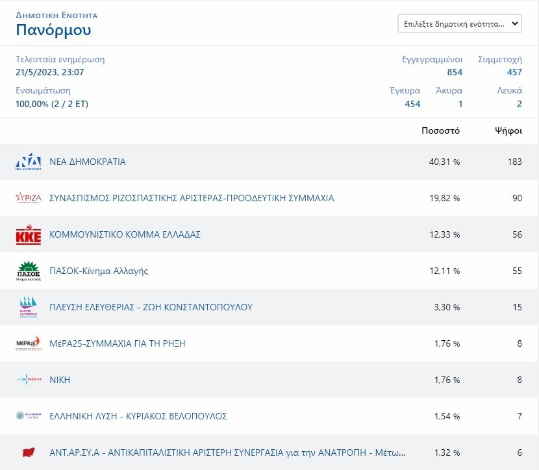Click the ΝΙΚΗ party logo

coord(29,380)
